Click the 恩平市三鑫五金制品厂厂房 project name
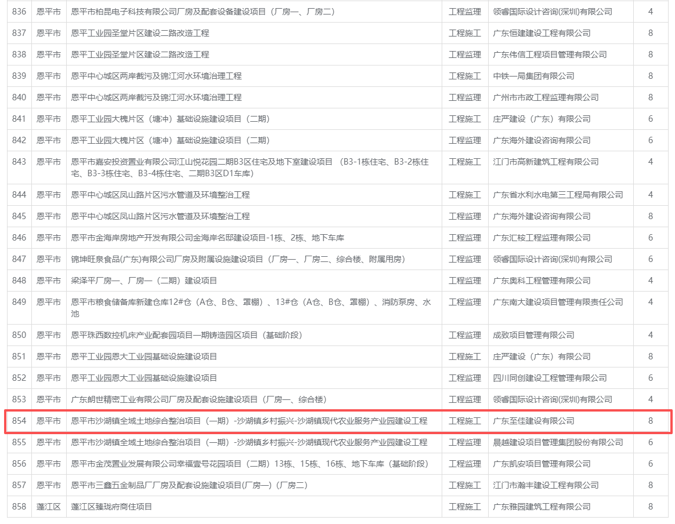This screenshot has width=675, height=524. pos(189,486)
